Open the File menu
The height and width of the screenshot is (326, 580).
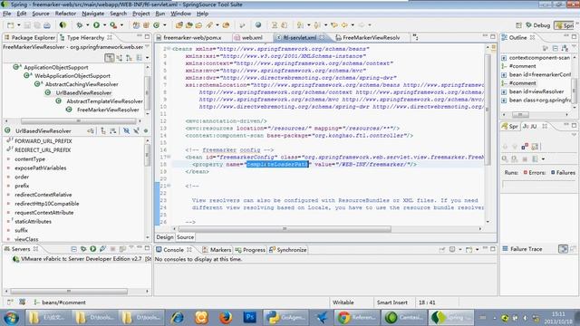7,14
